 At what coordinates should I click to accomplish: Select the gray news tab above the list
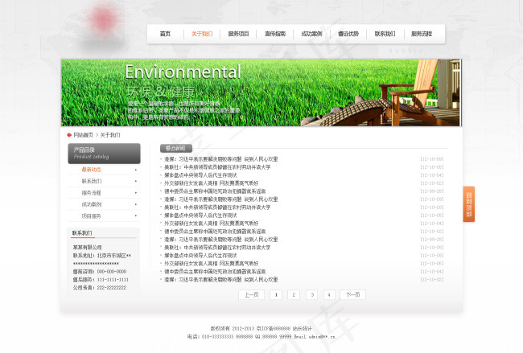[x=175, y=148]
